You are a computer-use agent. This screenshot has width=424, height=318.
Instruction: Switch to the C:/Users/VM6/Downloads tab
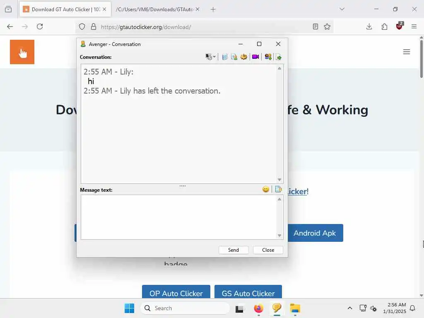tap(154, 10)
